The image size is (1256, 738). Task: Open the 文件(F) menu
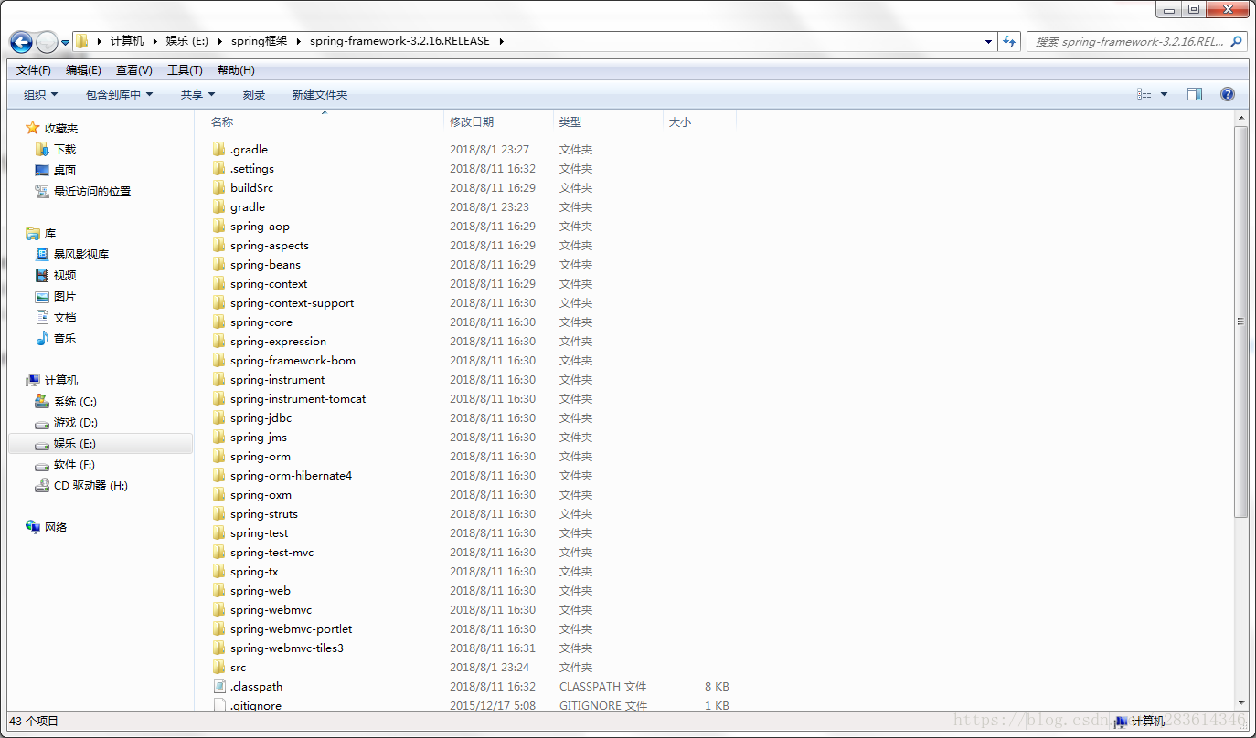click(x=34, y=70)
